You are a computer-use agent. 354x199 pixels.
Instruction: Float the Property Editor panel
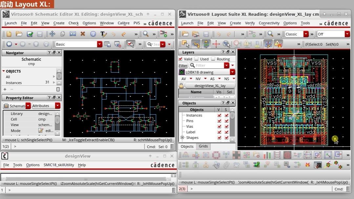[x=54, y=97]
